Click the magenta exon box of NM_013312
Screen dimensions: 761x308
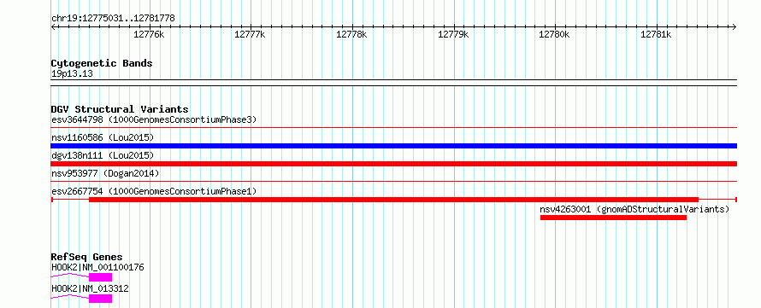click(100, 299)
